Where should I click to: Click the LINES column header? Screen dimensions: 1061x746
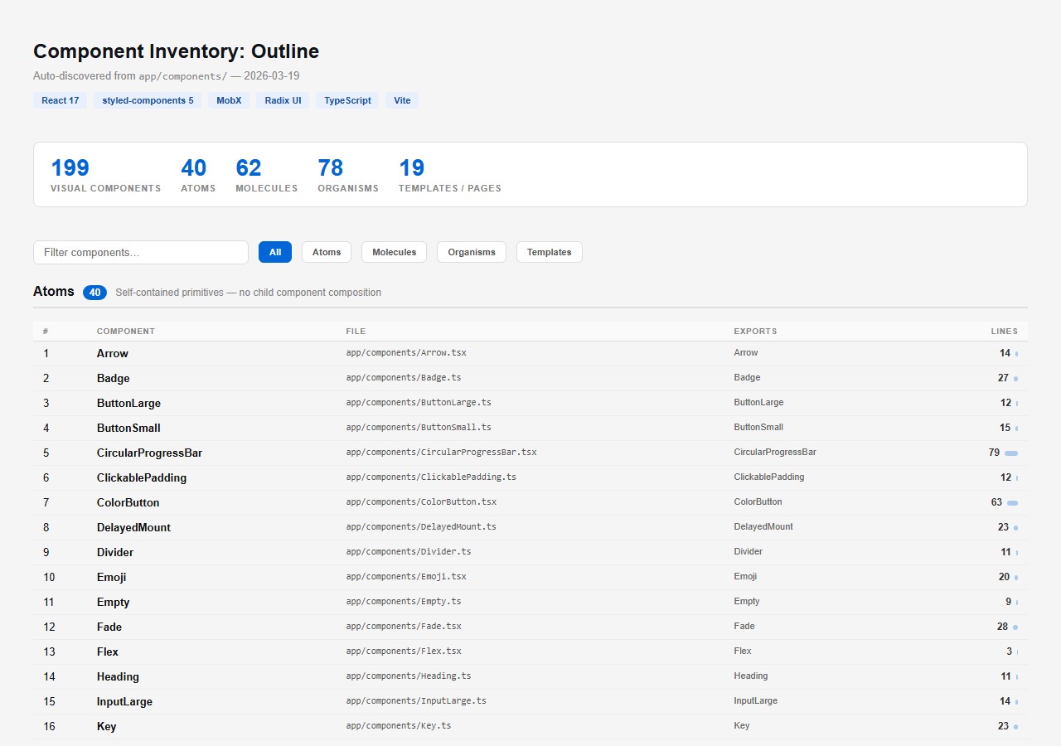pos(1004,332)
